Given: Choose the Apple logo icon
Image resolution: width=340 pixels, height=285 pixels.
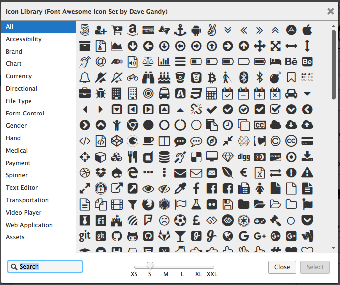Looking at the screenshot, I should point(307,30).
